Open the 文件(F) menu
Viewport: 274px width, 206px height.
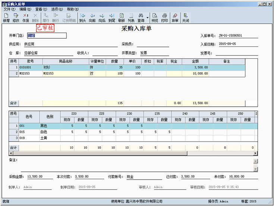[9, 9]
